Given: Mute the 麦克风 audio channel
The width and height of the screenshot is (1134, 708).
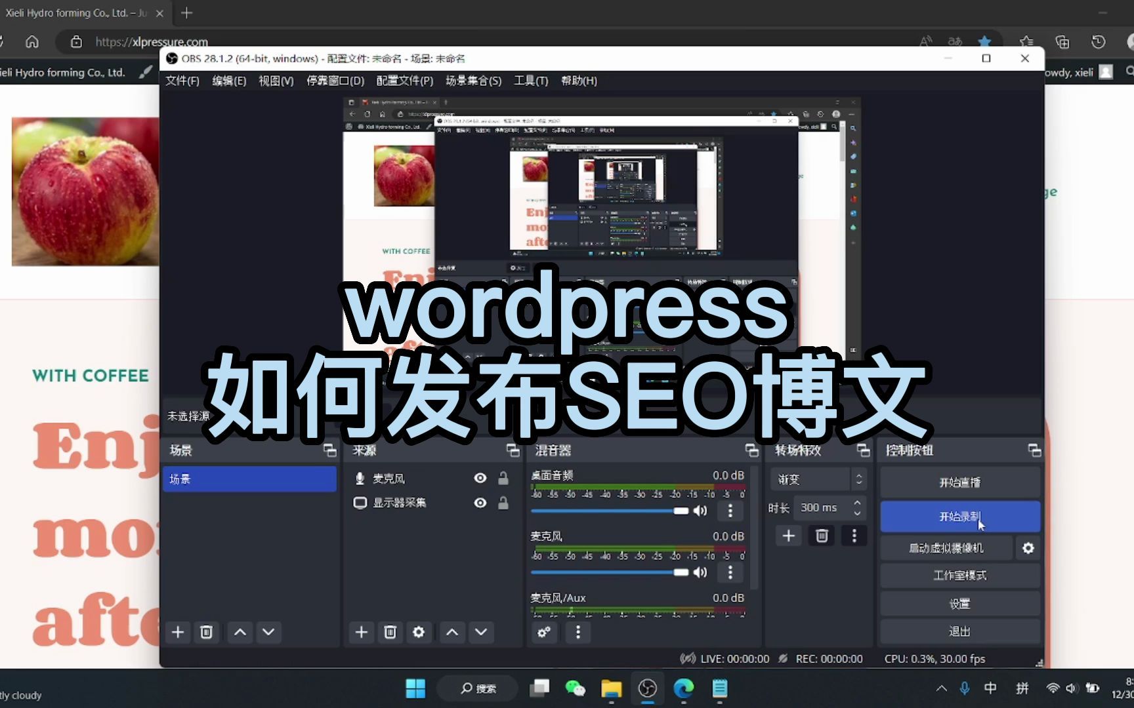Looking at the screenshot, I should (x=701, y=572).
